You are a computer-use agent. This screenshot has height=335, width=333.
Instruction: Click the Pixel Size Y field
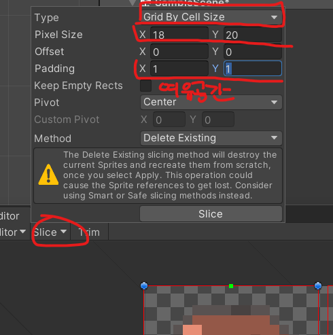(253, 35)
